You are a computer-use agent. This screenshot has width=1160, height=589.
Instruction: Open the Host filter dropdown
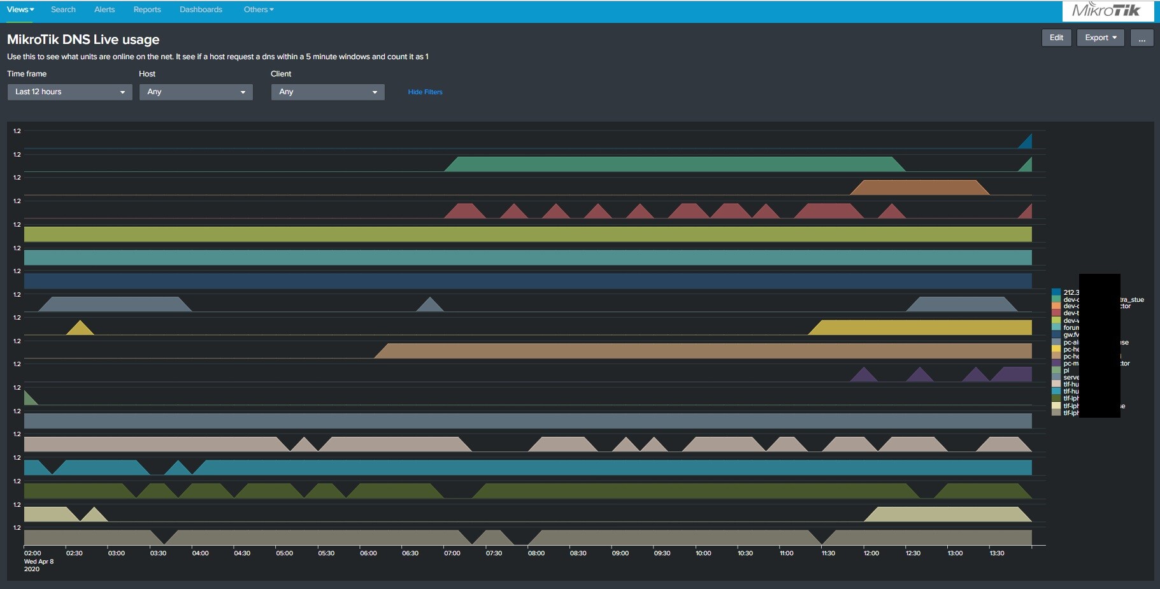pos(196,92)
